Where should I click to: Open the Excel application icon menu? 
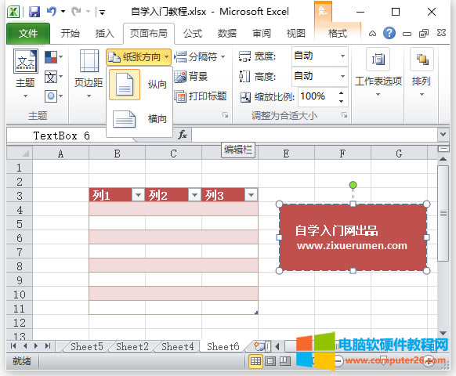13,12
